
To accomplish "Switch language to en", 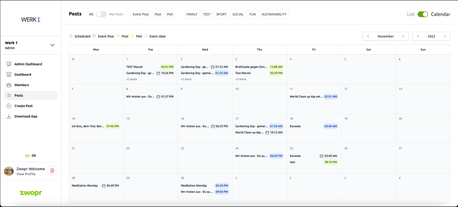I will (27, 156).
